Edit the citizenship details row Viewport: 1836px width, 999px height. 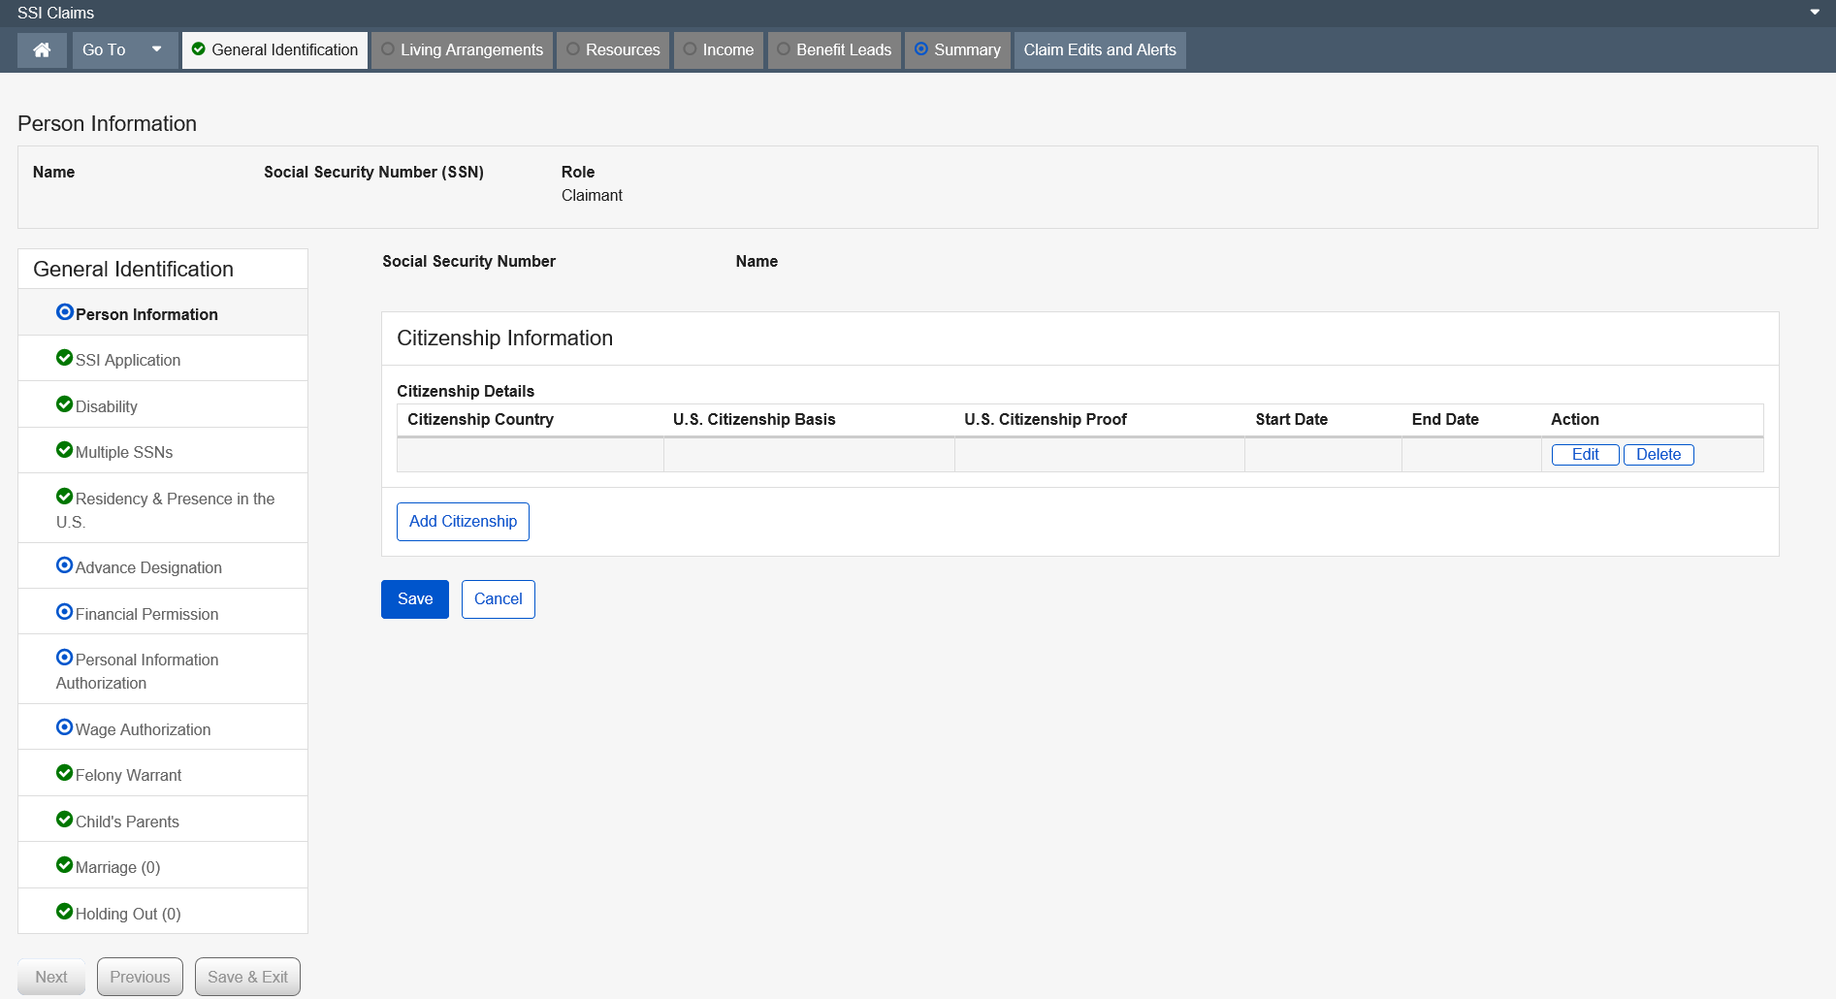tap(1585, 455)
